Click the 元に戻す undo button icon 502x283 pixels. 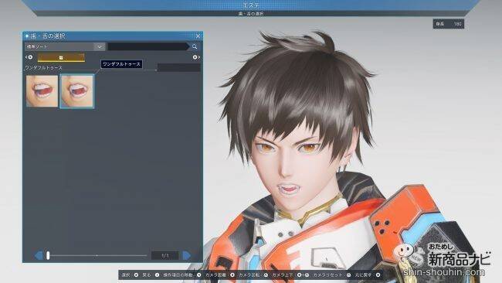point(378,275)
